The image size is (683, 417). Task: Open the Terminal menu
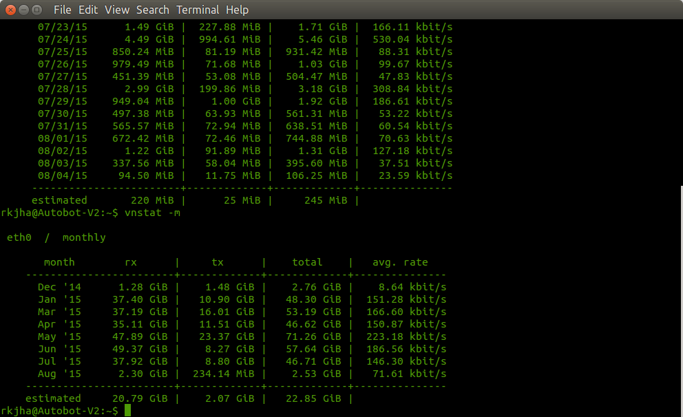tap(198, 10)
